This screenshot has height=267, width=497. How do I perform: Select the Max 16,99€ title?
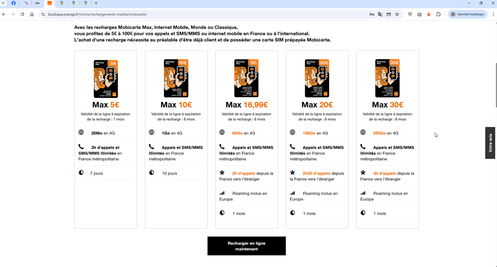click(x=247, y=105)
